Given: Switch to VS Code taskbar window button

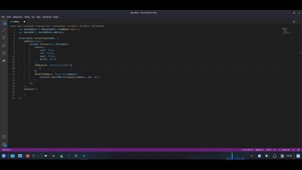Looking at the screenshot, I should tap(84, 156).
